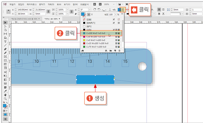Image resolution: width=203 pixels, height=123 pixels.
Task: Open 레이아웃(L) menu
Action: click(x=32, y=4)
